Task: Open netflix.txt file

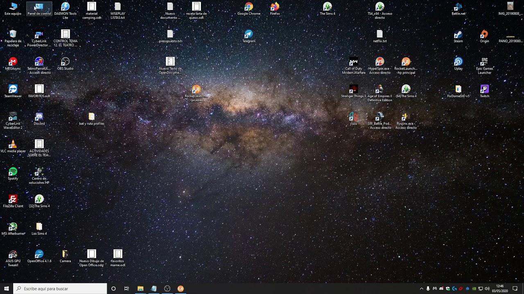Action: [x=380, y=36]
